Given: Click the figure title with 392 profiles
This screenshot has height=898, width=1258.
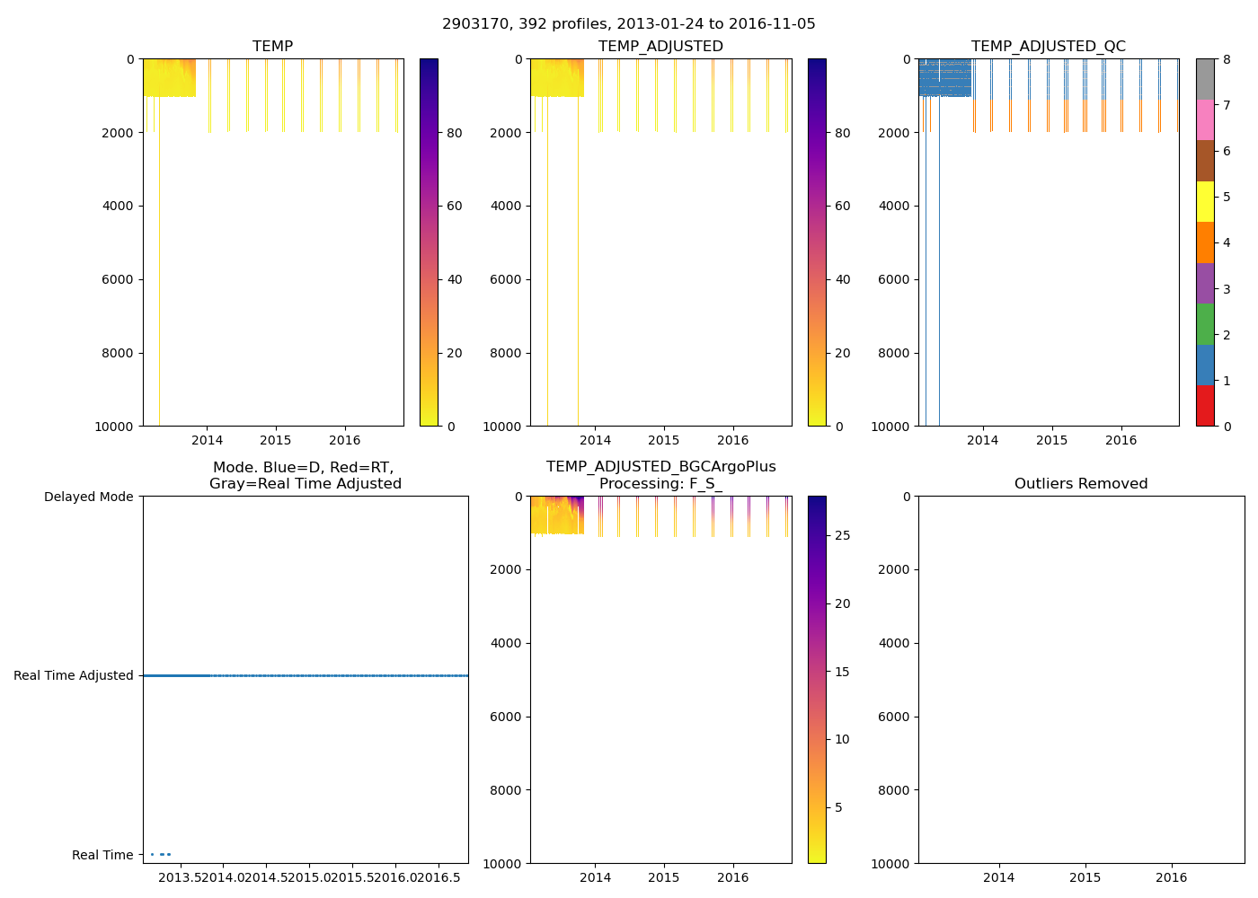Looking at the screenshot, I should click(629, 24).
